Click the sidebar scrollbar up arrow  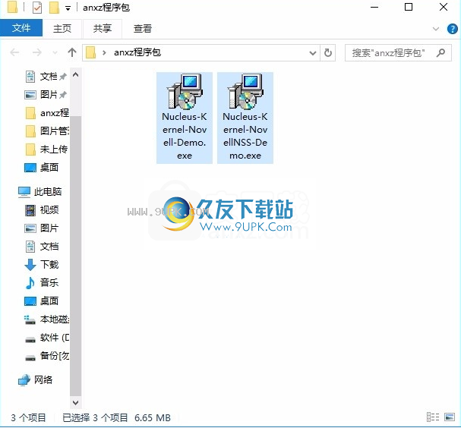[x=75, y=74]
